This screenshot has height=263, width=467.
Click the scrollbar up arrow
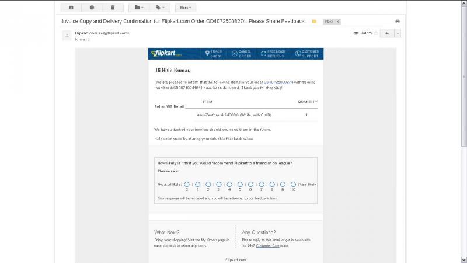click(x=463, y=4)
